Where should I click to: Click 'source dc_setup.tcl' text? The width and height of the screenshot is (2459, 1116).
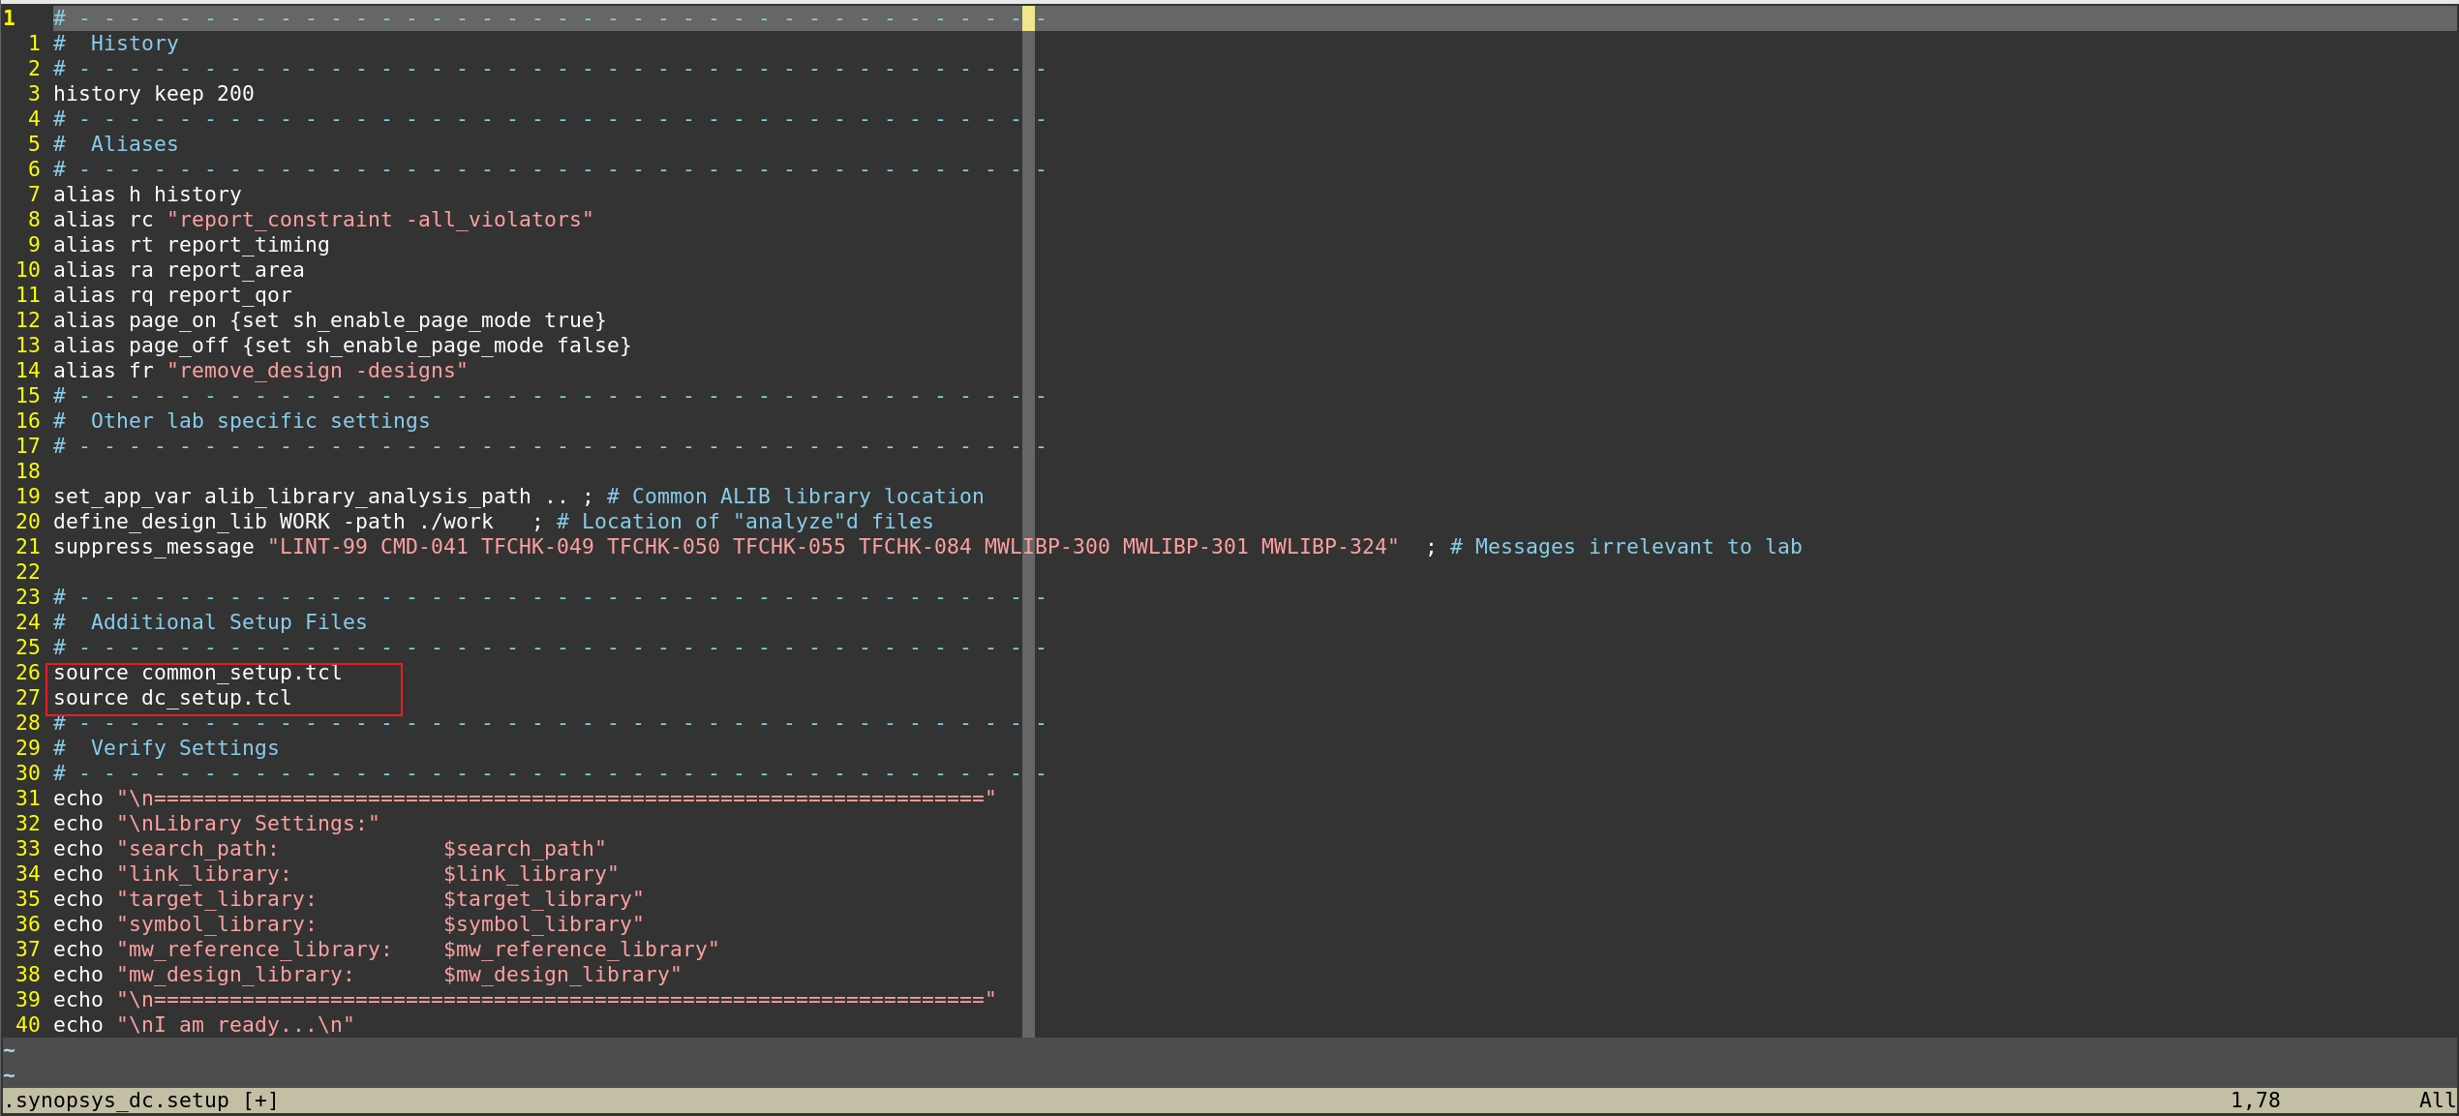tap(172, 698)
